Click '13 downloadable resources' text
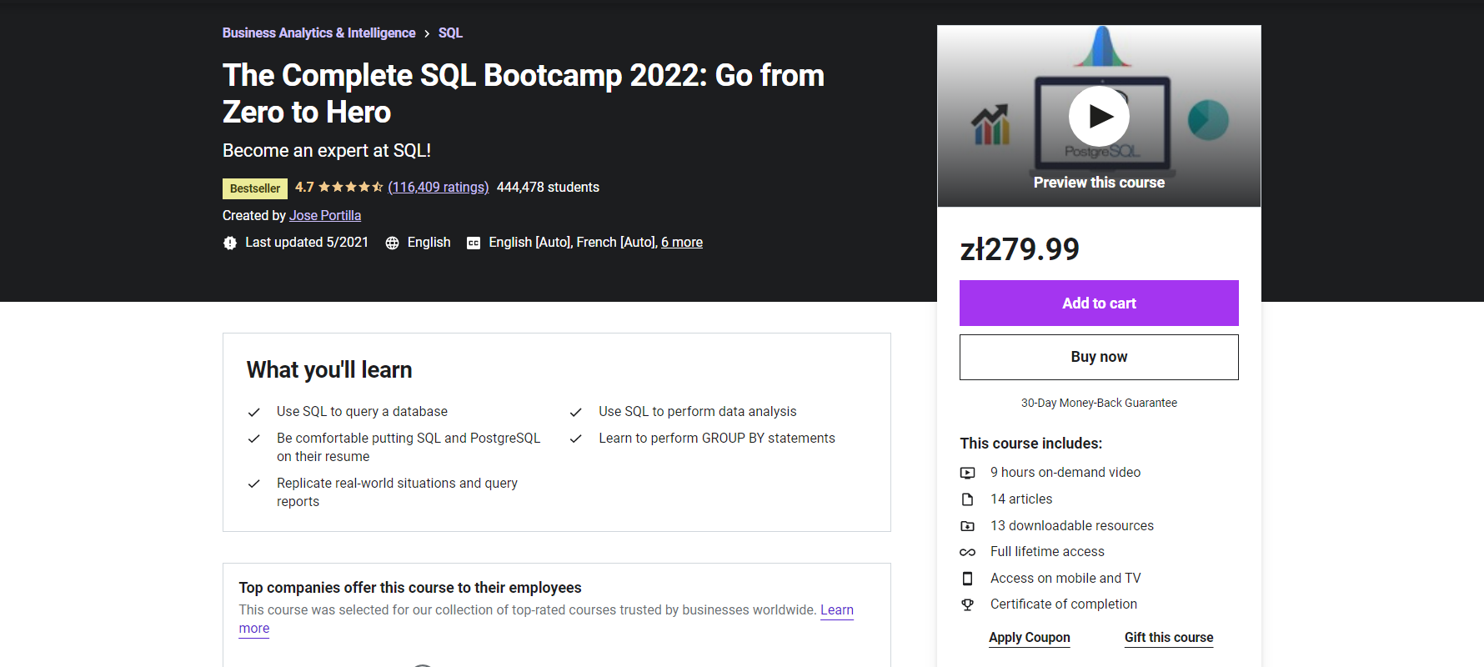Screen dimensions: 1484x667 [1072, 525]
